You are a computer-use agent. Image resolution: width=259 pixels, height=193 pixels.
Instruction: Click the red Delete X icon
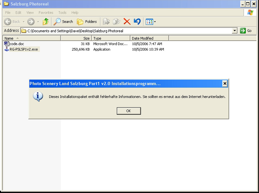click(127, 22)
